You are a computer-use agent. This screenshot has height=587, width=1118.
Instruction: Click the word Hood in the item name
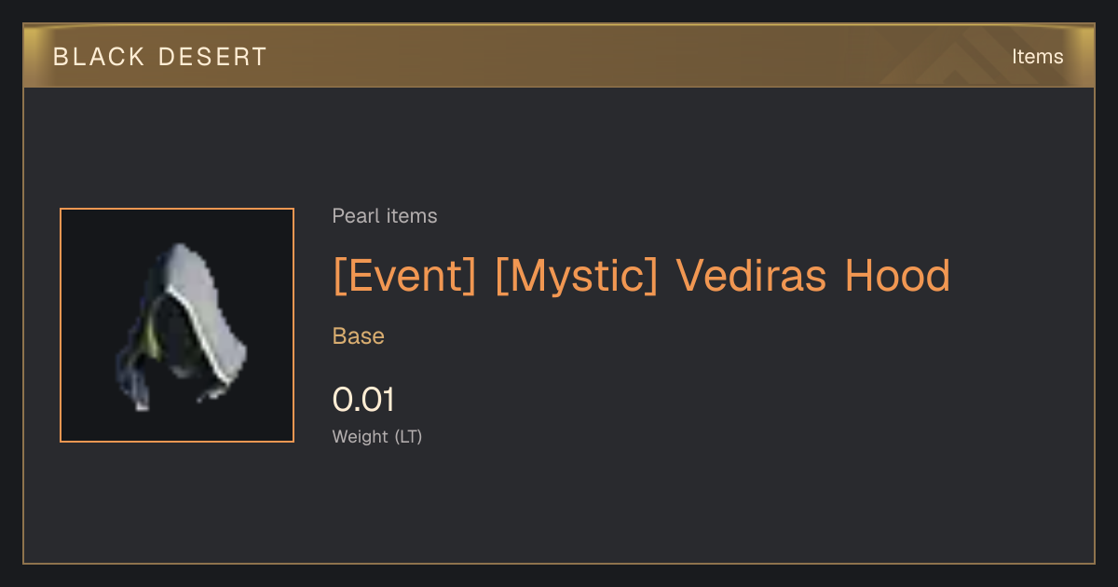coord(897,275)
